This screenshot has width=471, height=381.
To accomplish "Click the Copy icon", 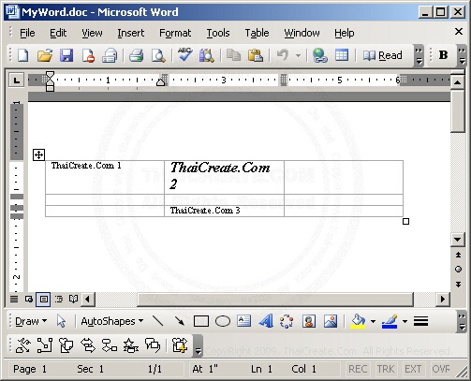I will pos(233,56).
